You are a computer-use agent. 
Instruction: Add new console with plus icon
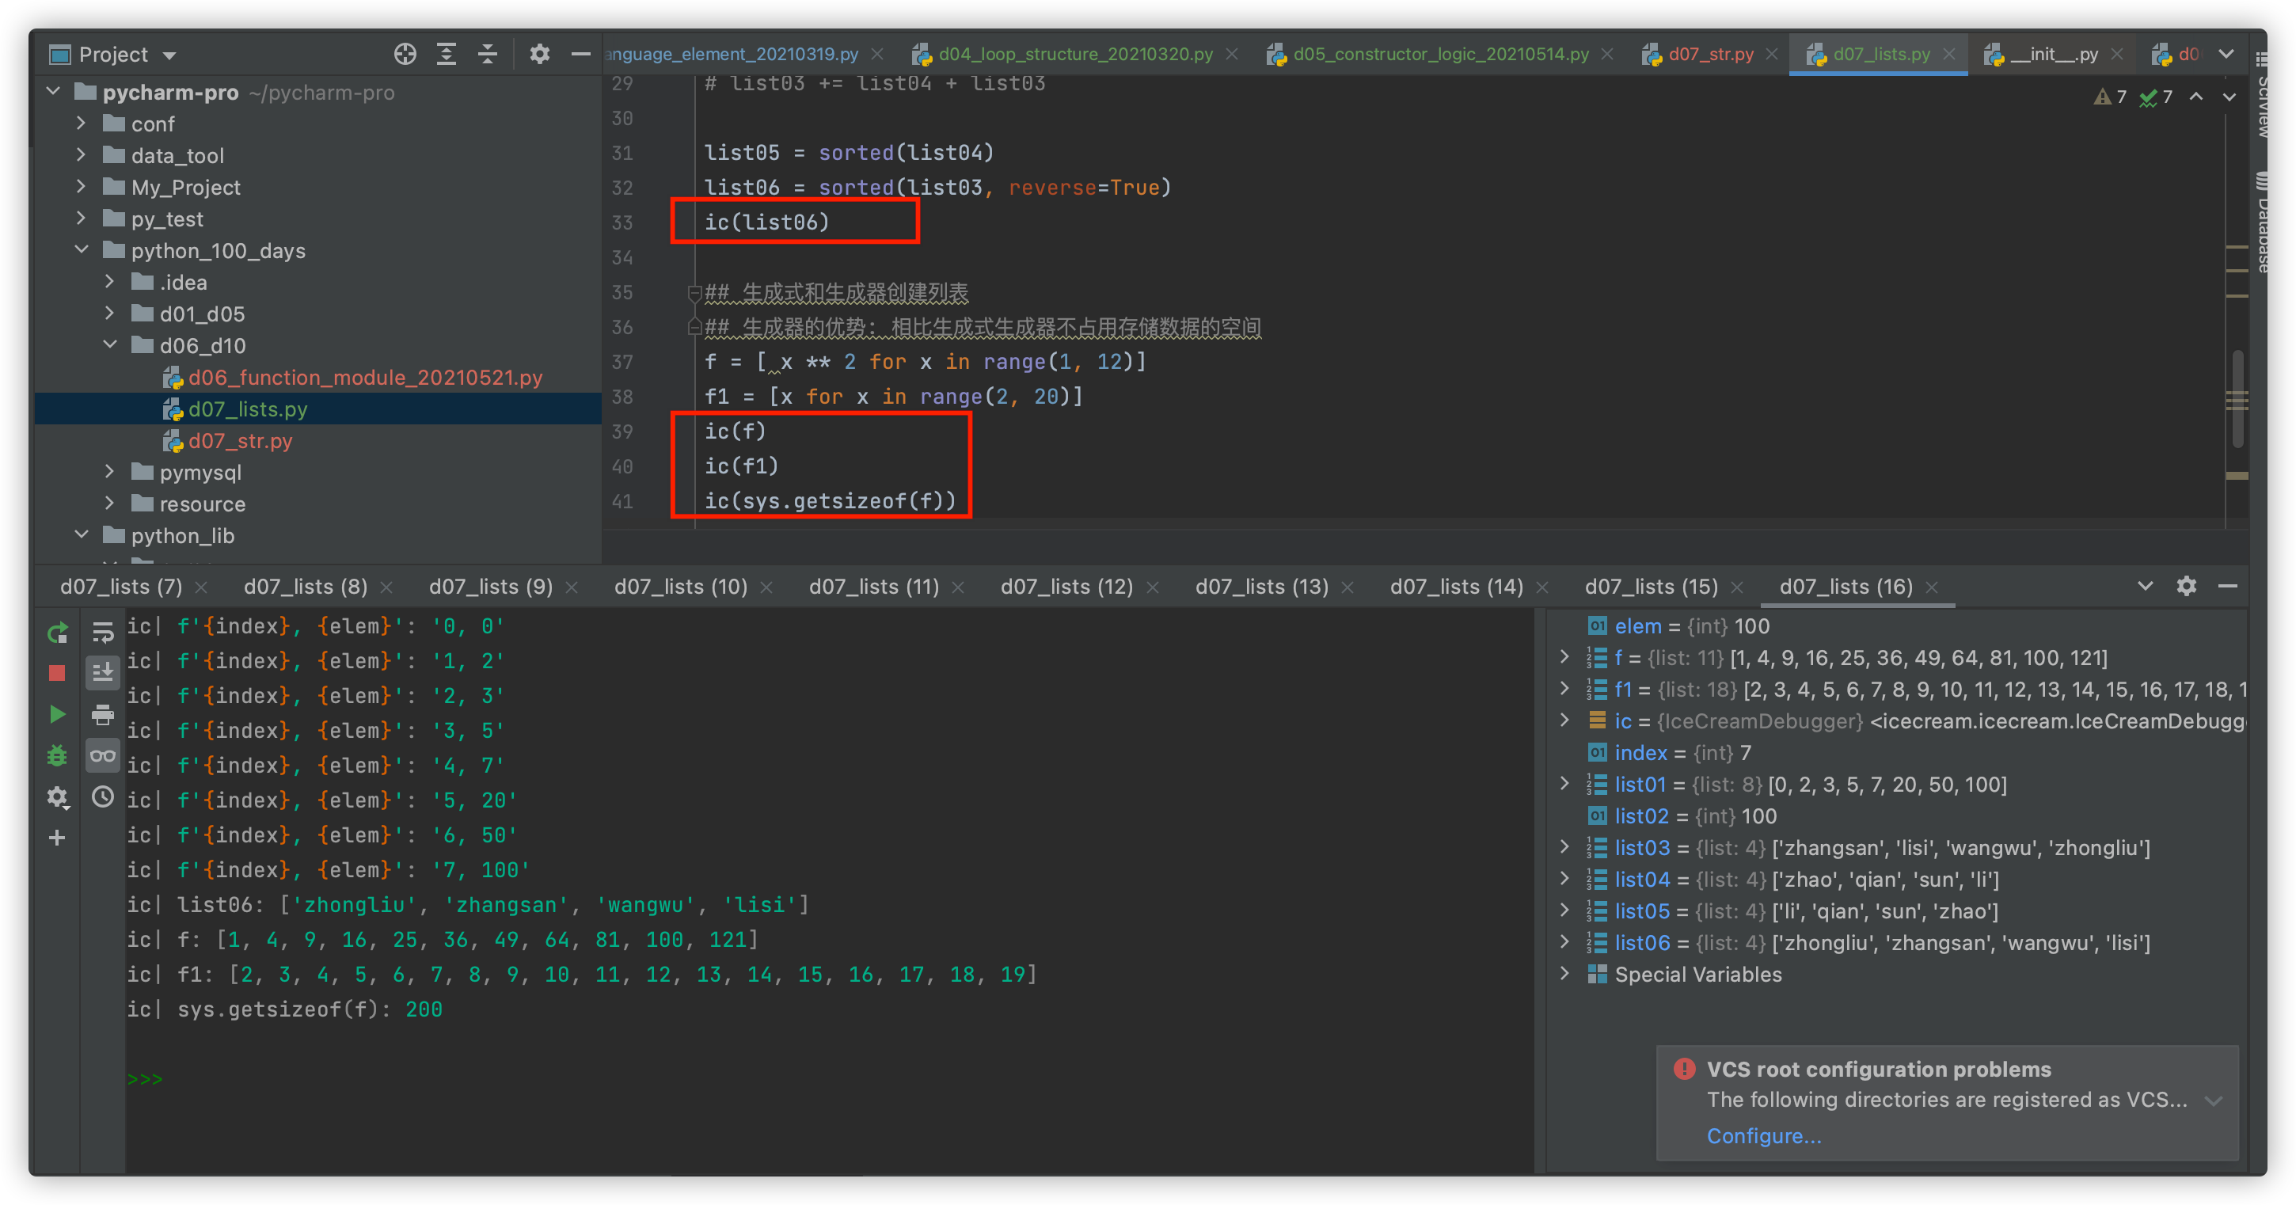coord(57,838)
